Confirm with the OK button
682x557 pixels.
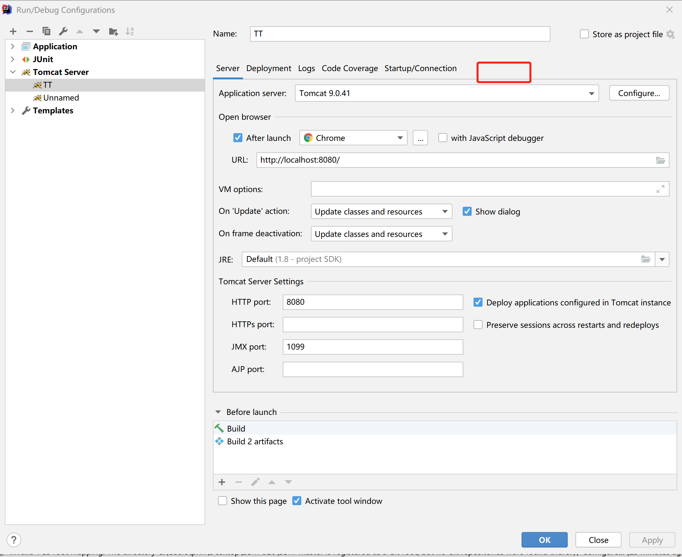(544, 540)
